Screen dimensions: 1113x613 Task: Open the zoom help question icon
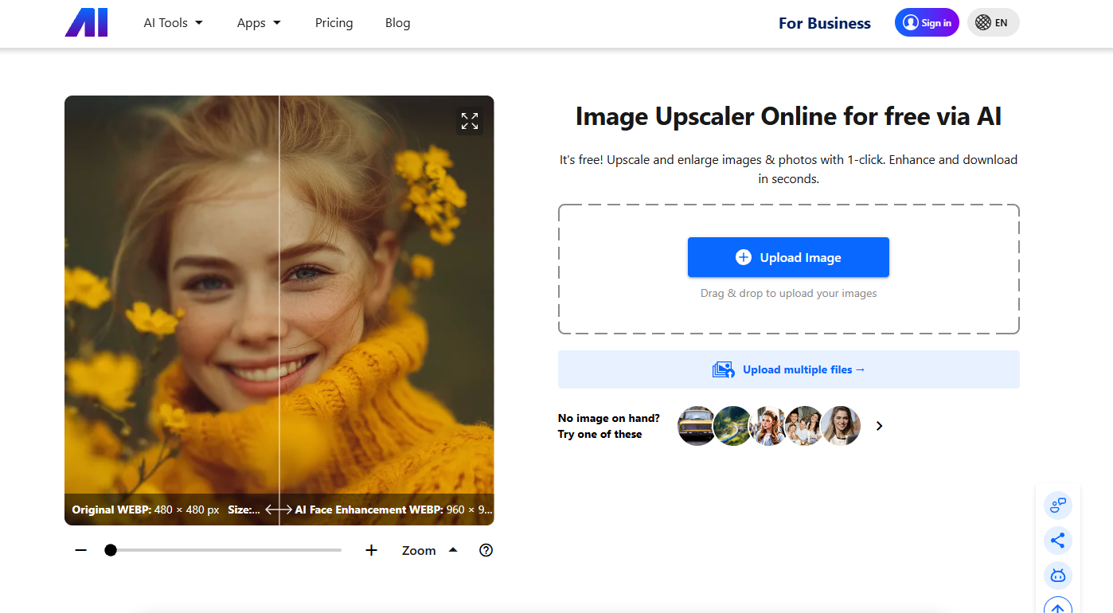point(486,550)
